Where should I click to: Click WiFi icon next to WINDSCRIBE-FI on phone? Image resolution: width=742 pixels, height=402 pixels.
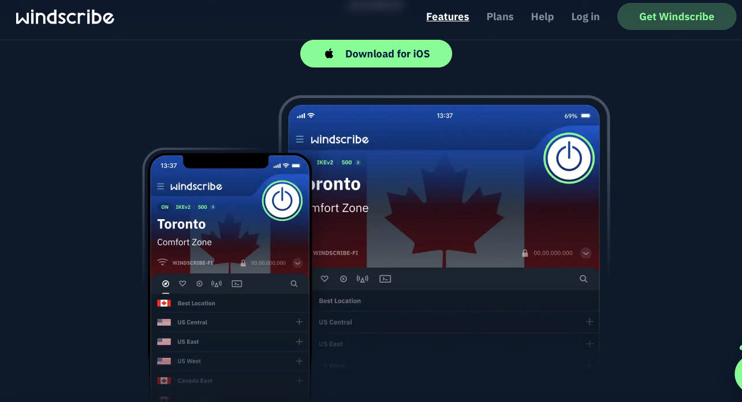(162, 262)
